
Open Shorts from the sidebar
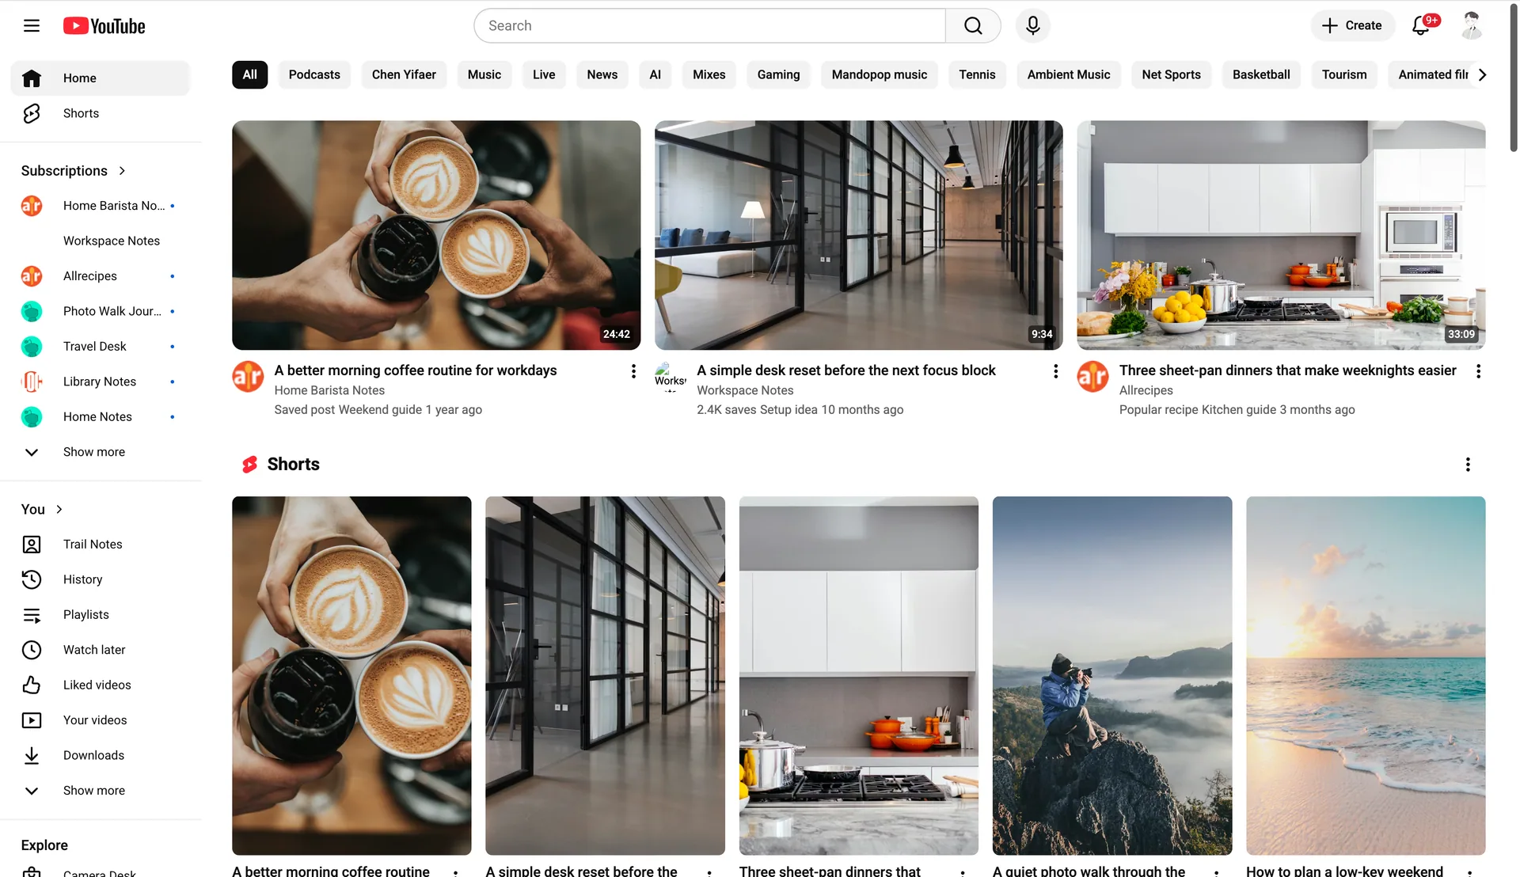coord(101,113)
